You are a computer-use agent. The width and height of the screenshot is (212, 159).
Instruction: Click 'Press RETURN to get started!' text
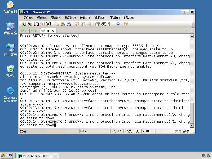click(x=50, y=36)
